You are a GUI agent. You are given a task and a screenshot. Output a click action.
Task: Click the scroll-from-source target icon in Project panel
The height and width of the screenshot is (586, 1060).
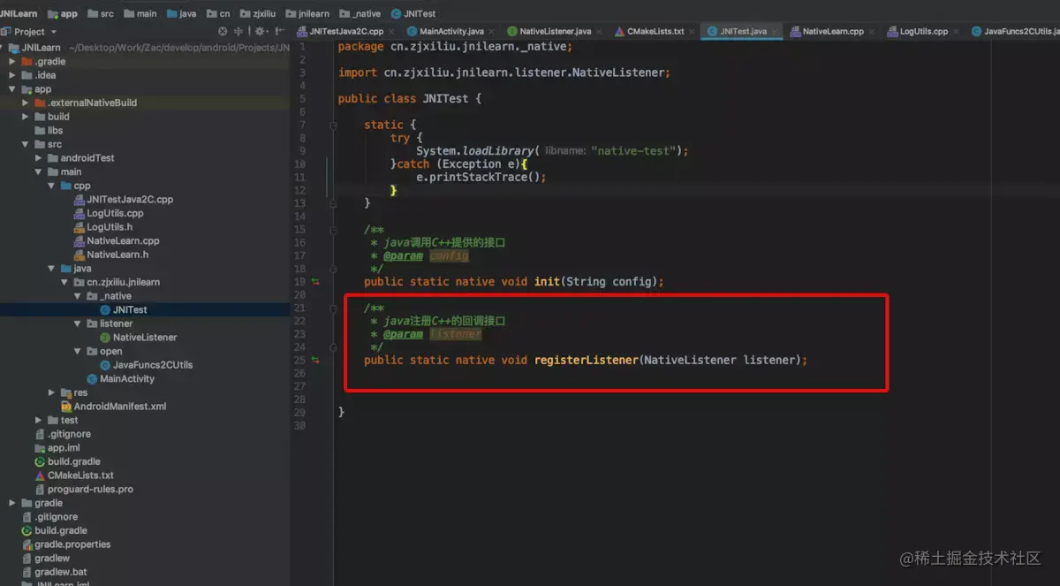pyautogui.click(x=223, y=31)
